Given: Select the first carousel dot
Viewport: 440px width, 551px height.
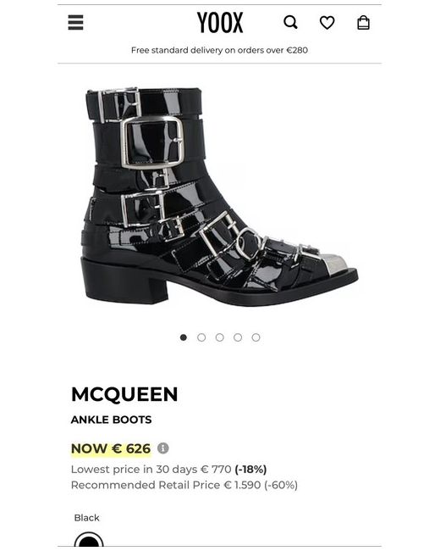Looking at the screenshot, I should click(x=183, y=337).
